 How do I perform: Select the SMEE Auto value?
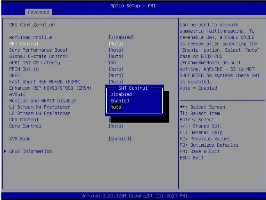[115, 75]
